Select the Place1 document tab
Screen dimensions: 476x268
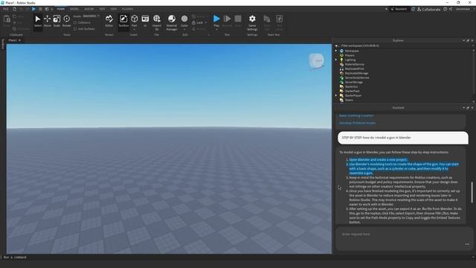(13, 40)
